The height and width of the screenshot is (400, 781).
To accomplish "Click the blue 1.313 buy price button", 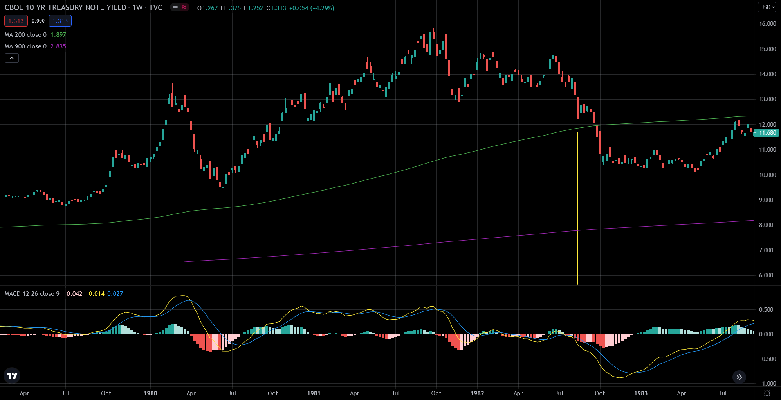I will click(60, 21).
